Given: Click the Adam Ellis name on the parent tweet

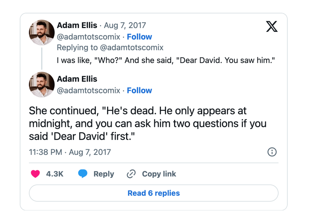Looking at the screenshot, I should pyautogui.click(x=77, y=25).
